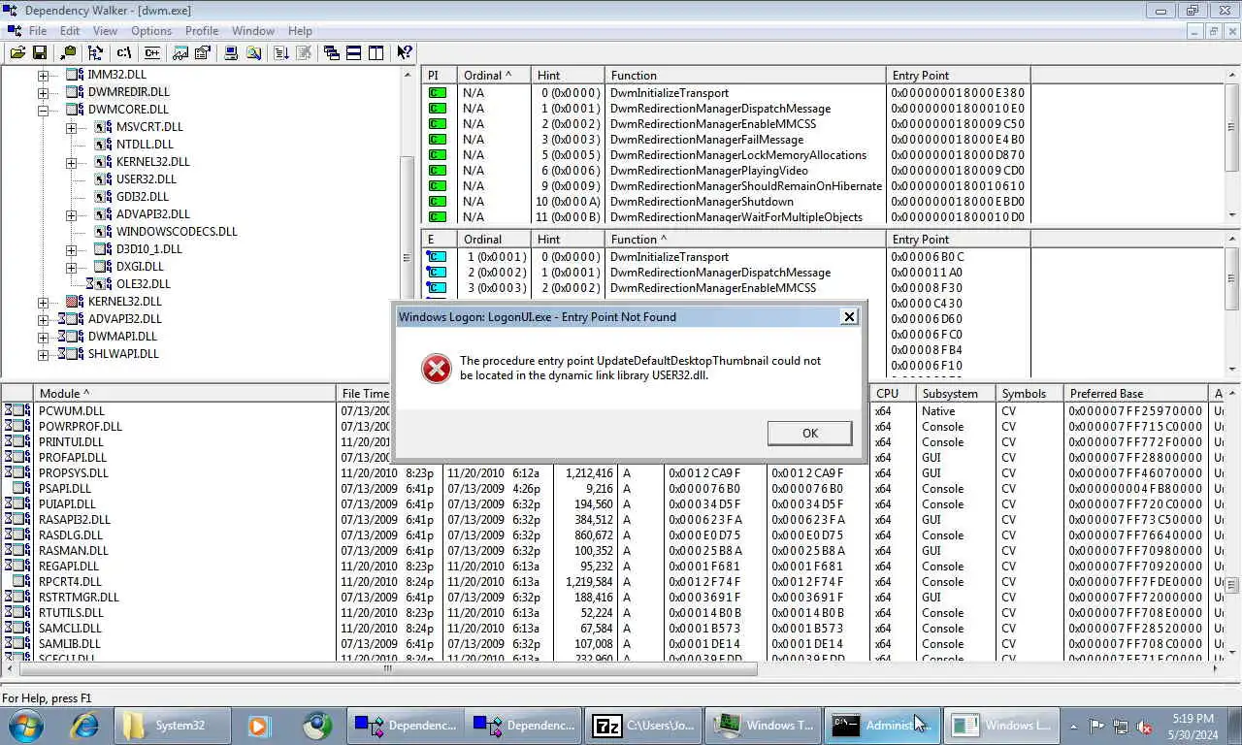
Task: Expand MSVCRT.DLL under DWMCORE.DLL
Action: coord(71,128)
